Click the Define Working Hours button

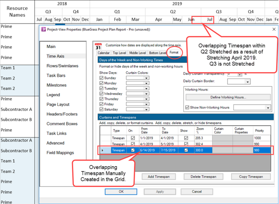point(228,97)
